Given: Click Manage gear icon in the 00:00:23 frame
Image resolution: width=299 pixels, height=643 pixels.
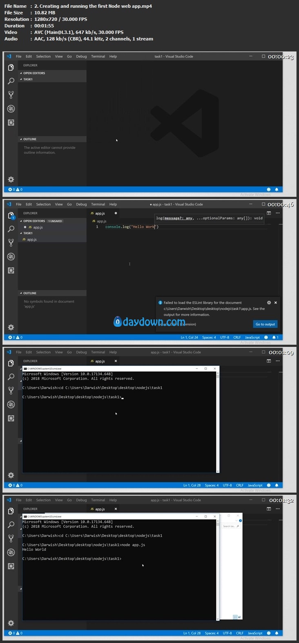Looking at the screenshot, I should pos(11,179).
